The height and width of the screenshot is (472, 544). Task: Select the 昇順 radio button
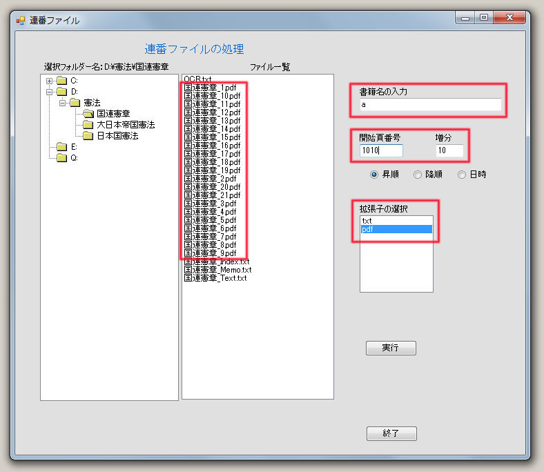pyautogui.click(x=374, y=175)
